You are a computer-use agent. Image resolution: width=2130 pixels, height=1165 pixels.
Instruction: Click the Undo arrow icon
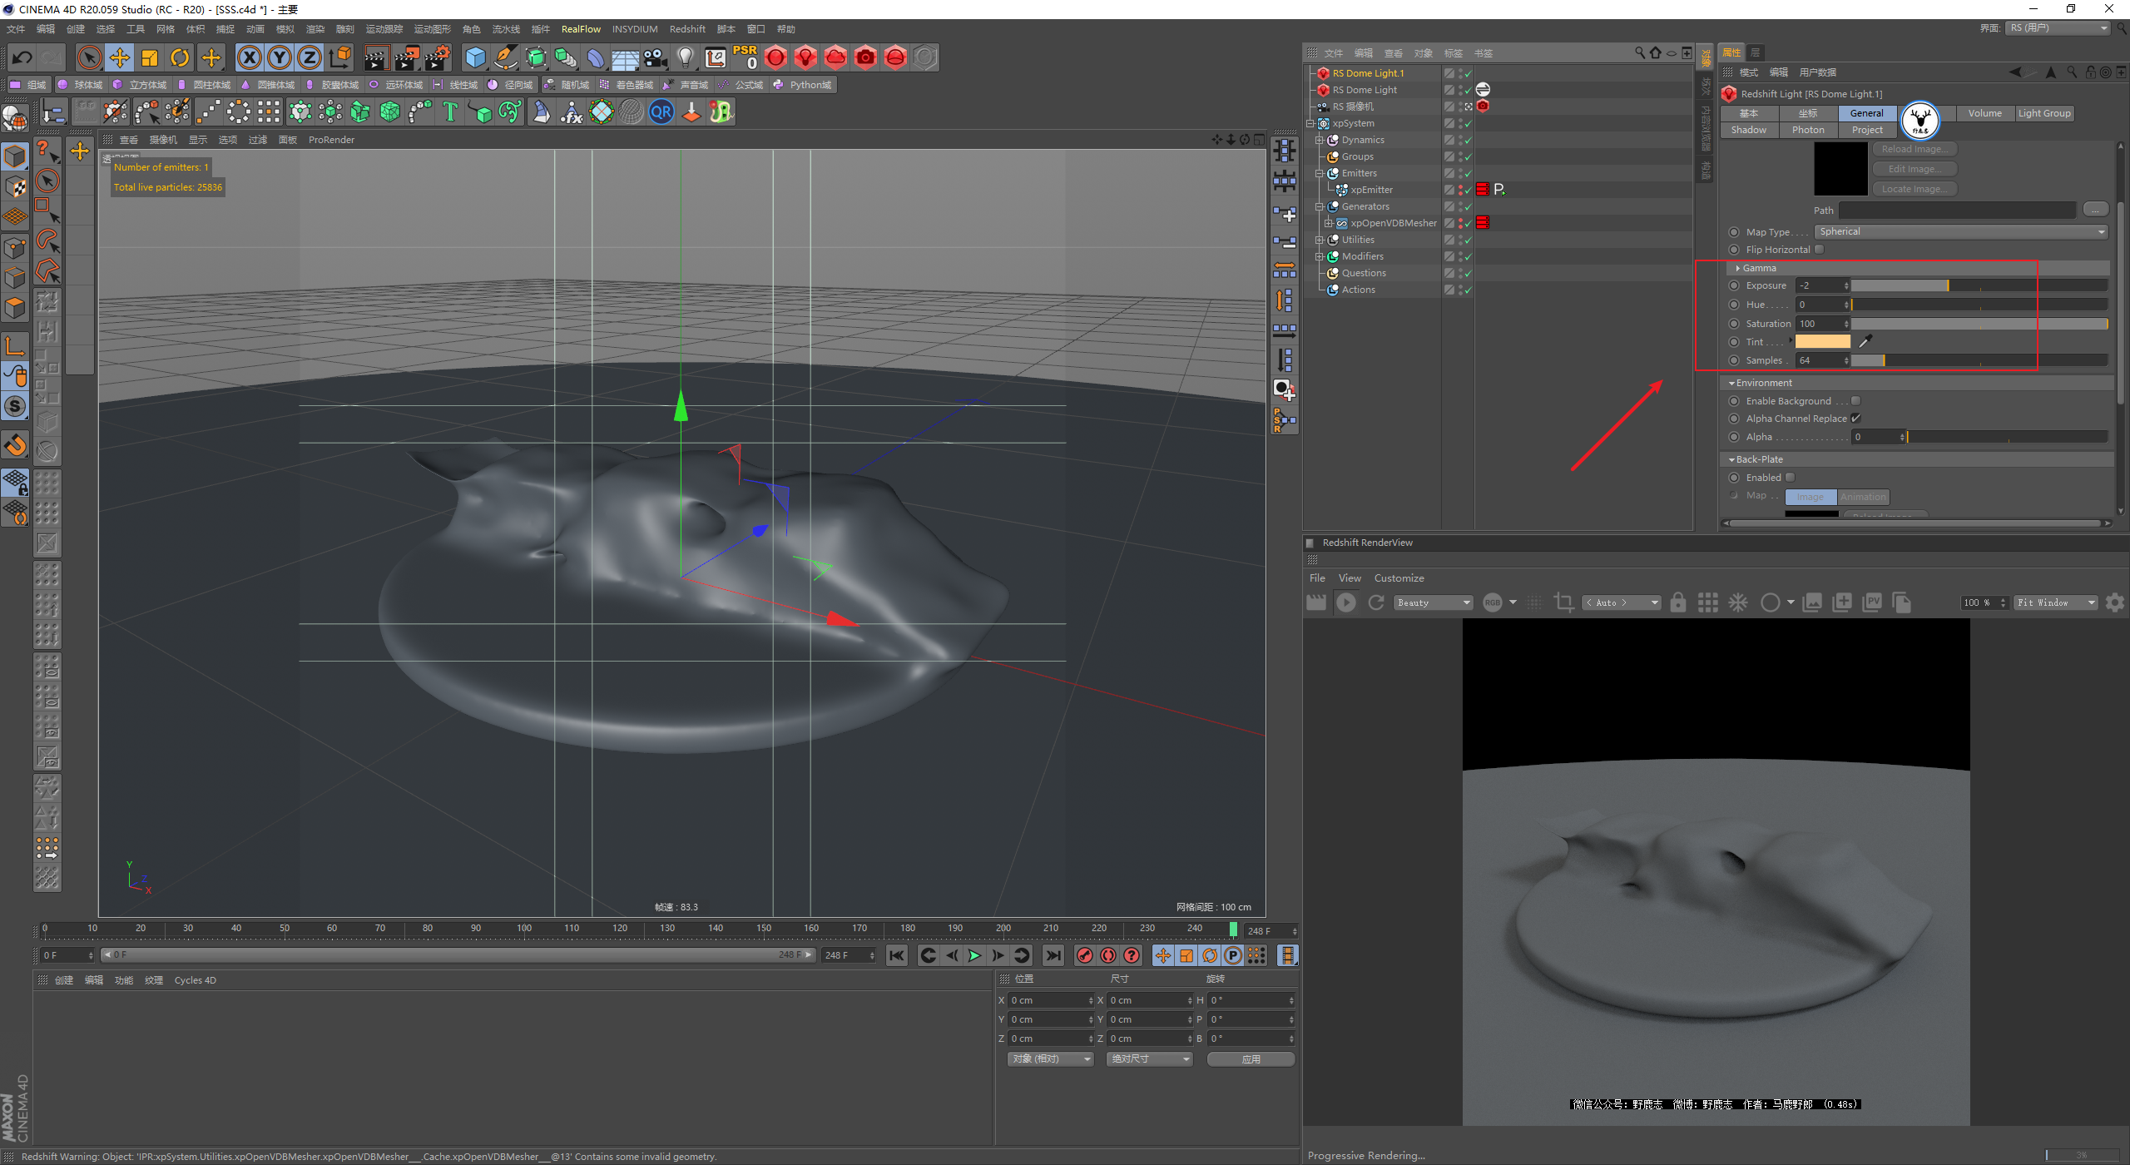pyautogui.click(x=22, y=57)
